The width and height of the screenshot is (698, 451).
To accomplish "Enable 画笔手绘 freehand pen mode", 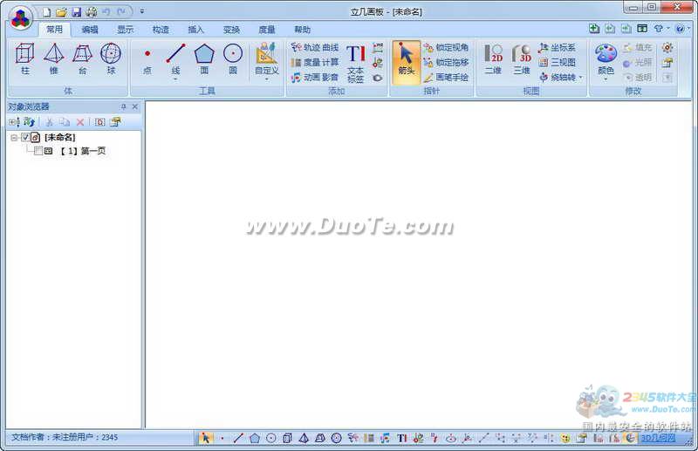I will coord(446,78).
